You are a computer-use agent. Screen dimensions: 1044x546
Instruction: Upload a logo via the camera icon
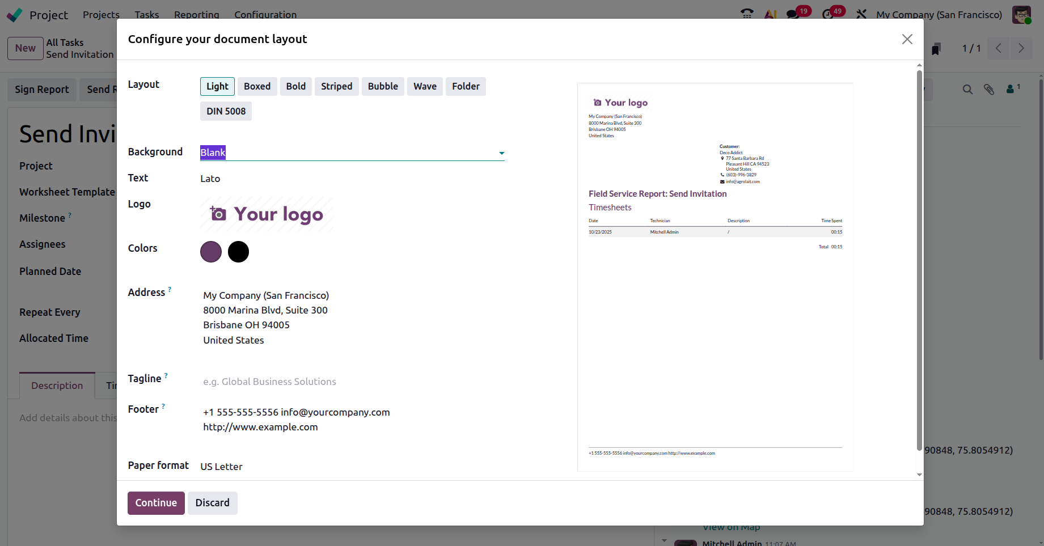pyautogui.click(x=218, y=214)
